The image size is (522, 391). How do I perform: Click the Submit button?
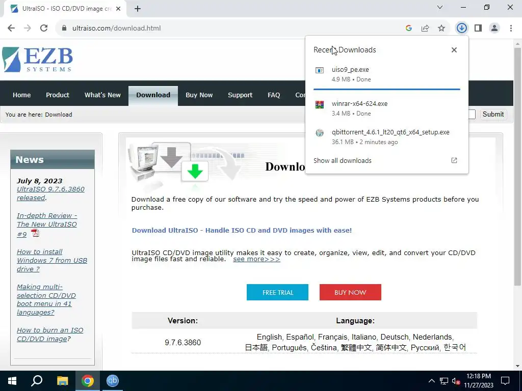493,115
